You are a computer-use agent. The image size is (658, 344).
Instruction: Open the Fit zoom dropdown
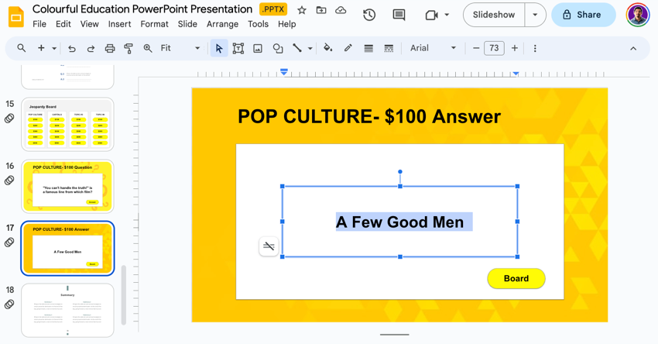pos(180,48)
